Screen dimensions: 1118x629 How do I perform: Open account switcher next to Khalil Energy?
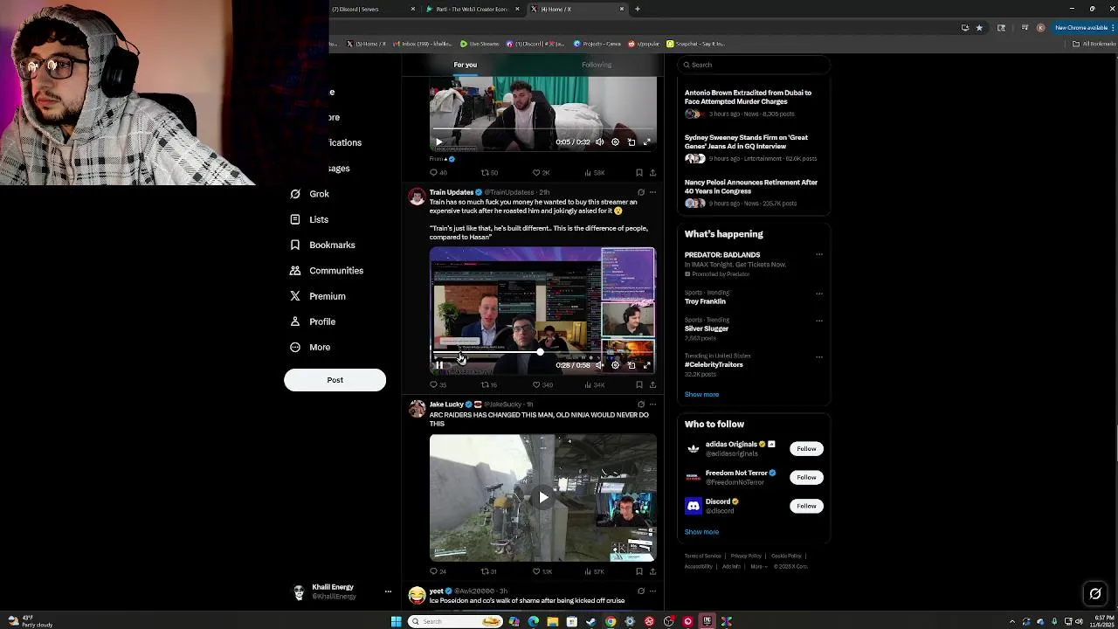[x=388, y=591]
